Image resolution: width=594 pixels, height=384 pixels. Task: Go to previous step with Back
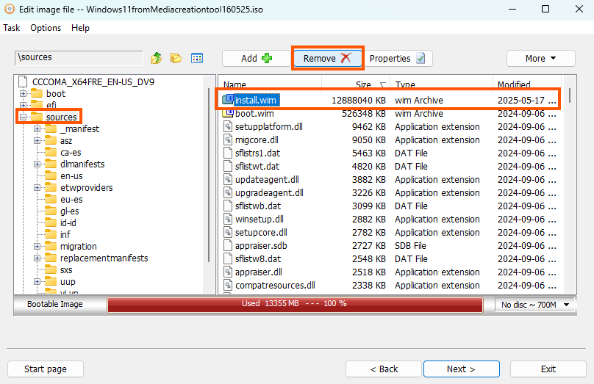[x=384, y=369]
